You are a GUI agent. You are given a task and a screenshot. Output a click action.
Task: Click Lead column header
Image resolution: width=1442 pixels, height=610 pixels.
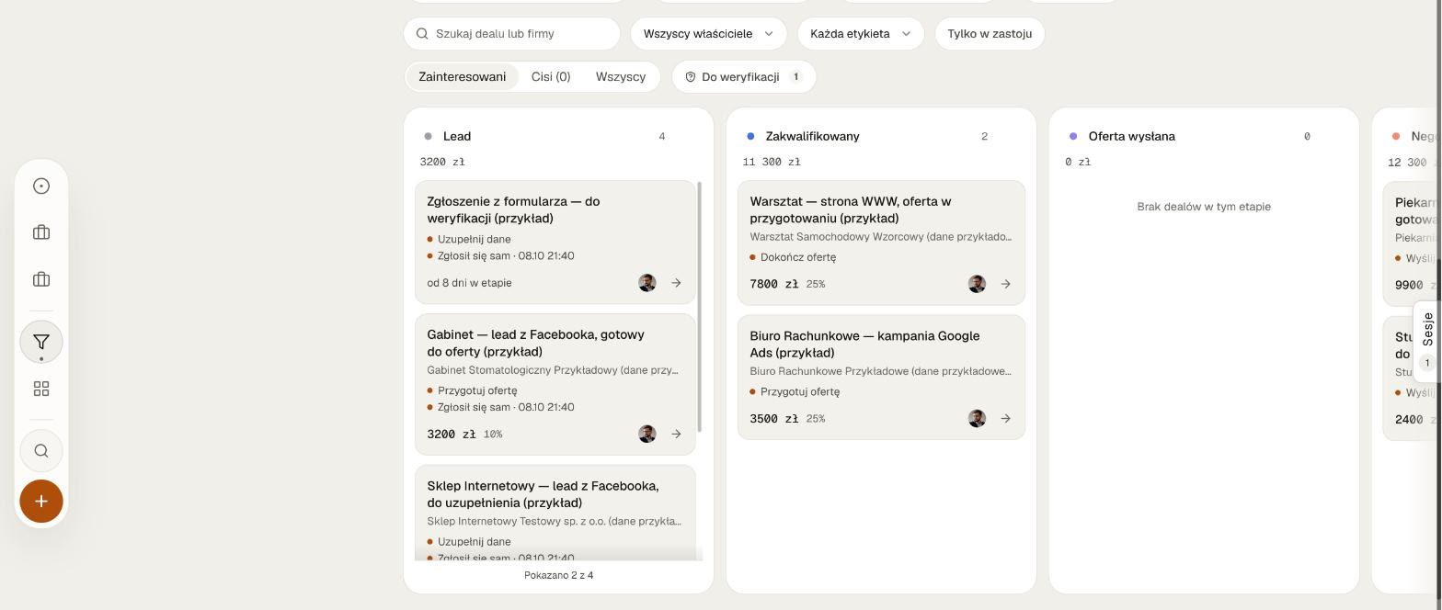click(457, 136)
